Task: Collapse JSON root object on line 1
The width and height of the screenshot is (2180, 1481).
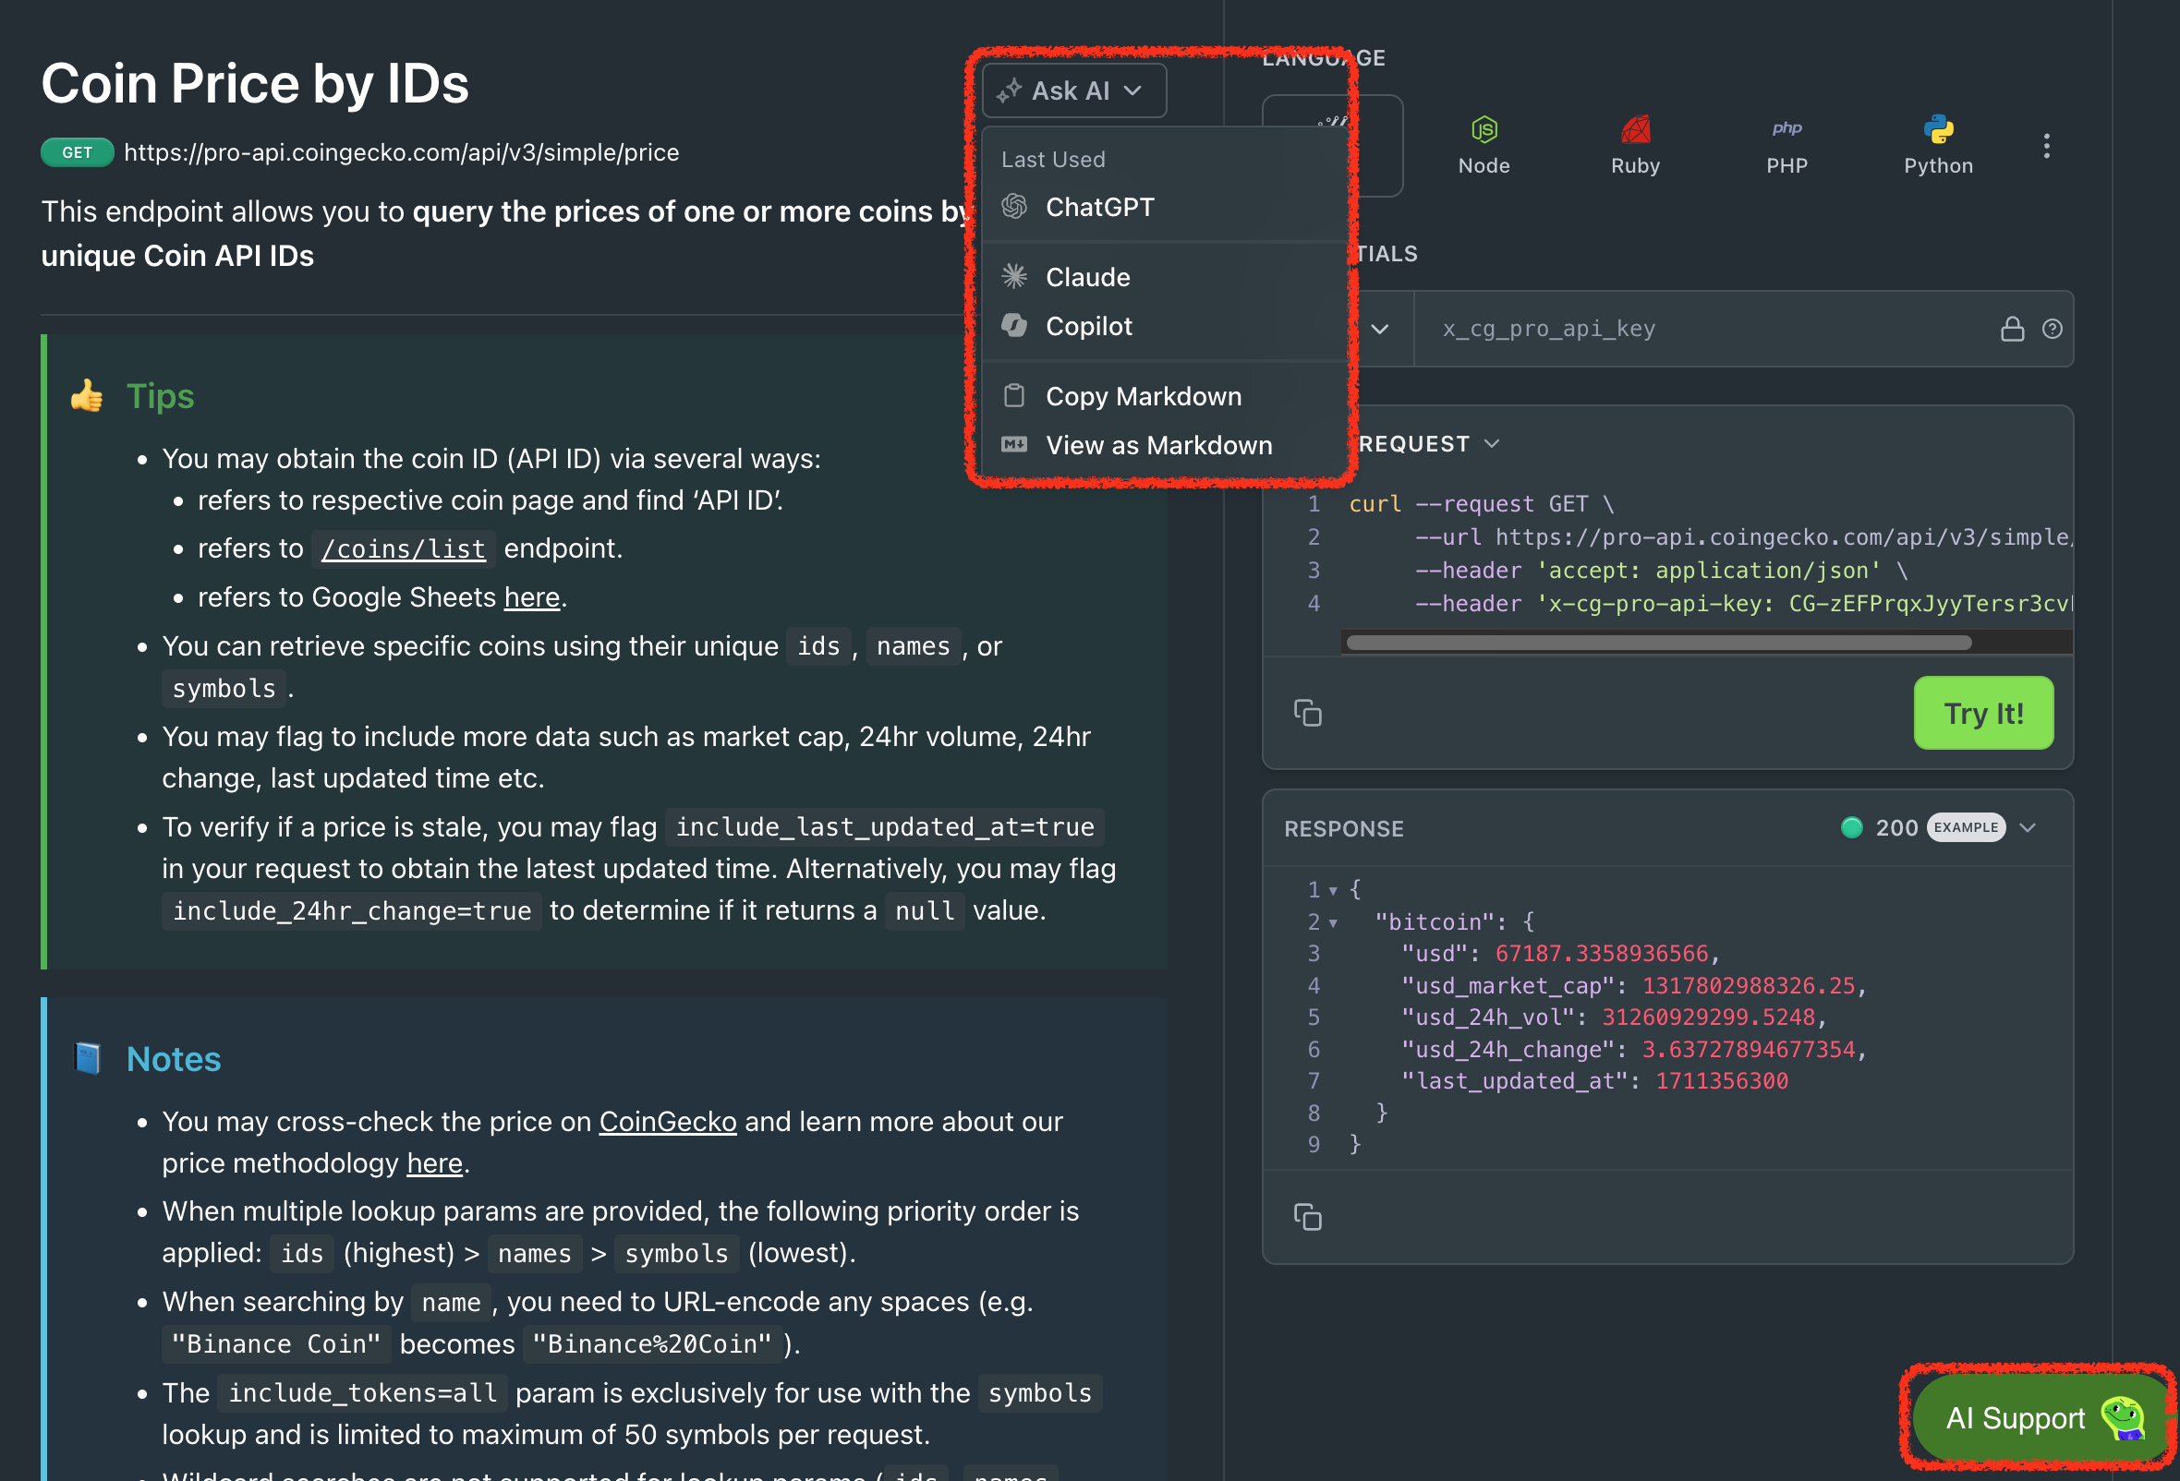Action: 1332,890
